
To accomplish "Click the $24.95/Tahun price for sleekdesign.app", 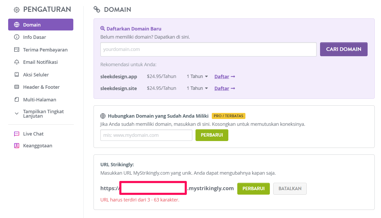I will [x=162, y=76].
